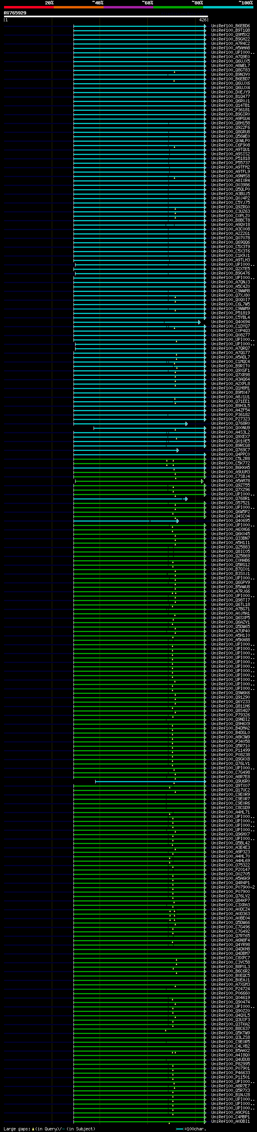Select the UniRef100_Q08277 label

230,335
